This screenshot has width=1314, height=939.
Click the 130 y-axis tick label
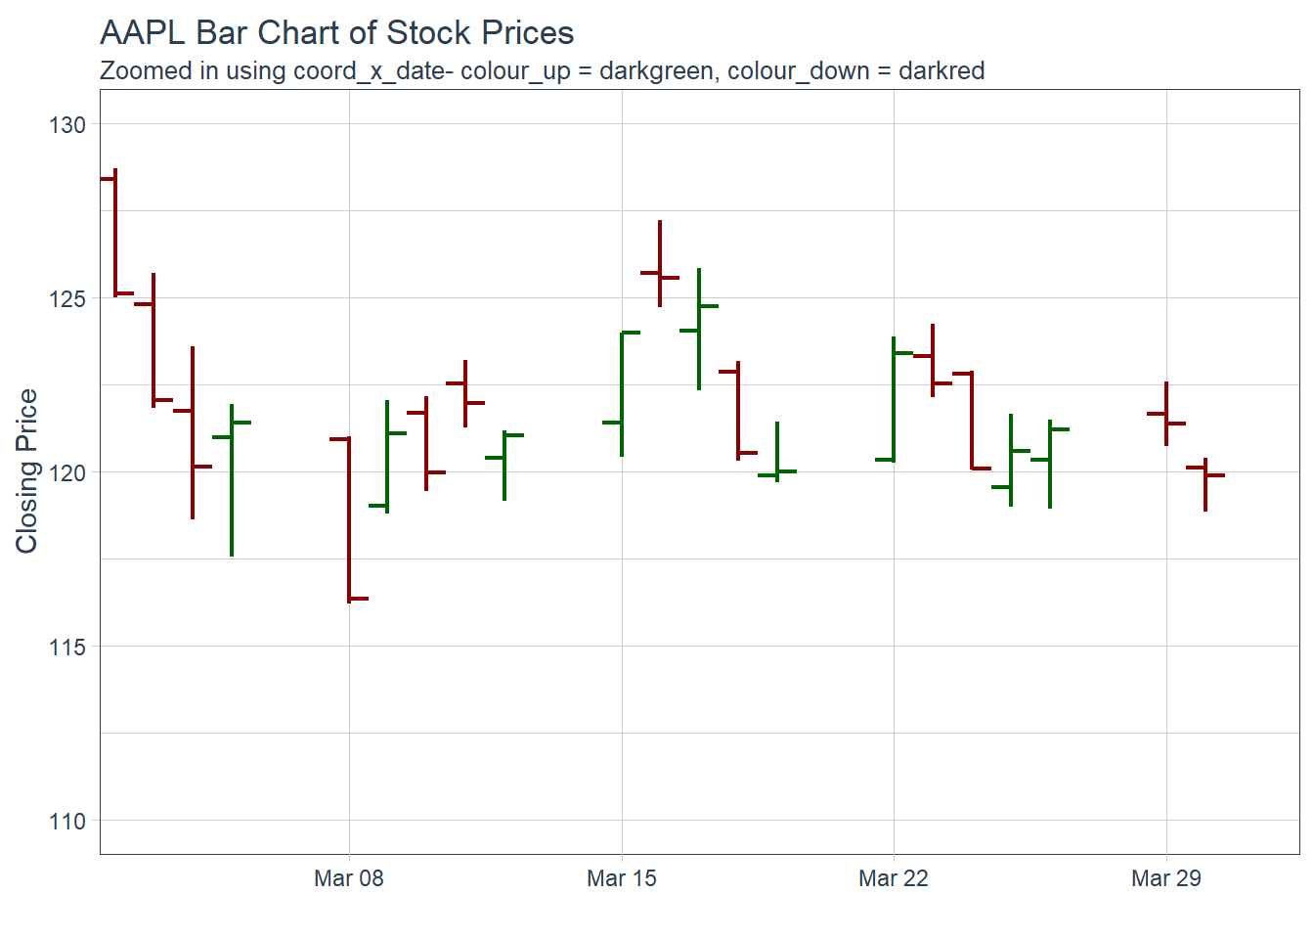pyautogui.click(x=67, y=125)
